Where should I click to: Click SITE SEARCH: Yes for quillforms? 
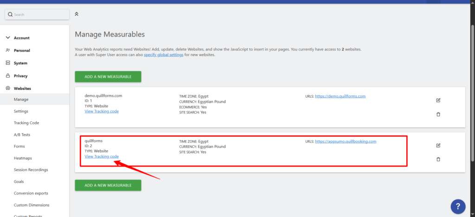(193, 152)
